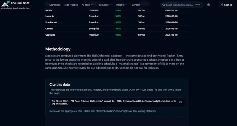Select the Koe Recast tool name

tap(51, 22)
